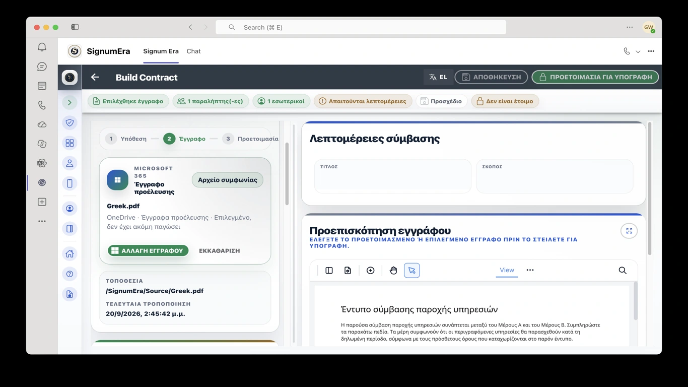688x387 pixels.
Task: Open Chat icon in Teams sidebar
Action: pyautogui.click(x=42, y=67)
